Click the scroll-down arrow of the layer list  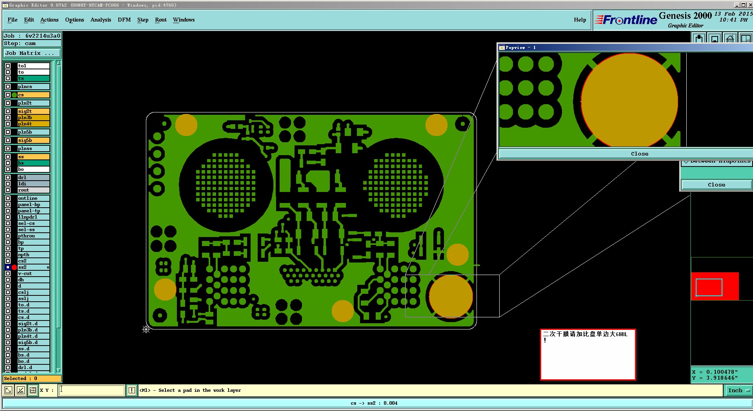(x=58, y=370)
